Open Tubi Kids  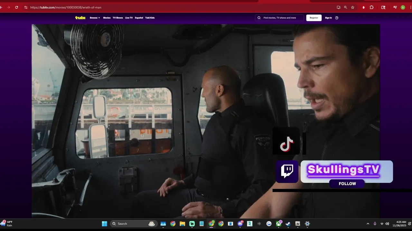pos(150,18)
